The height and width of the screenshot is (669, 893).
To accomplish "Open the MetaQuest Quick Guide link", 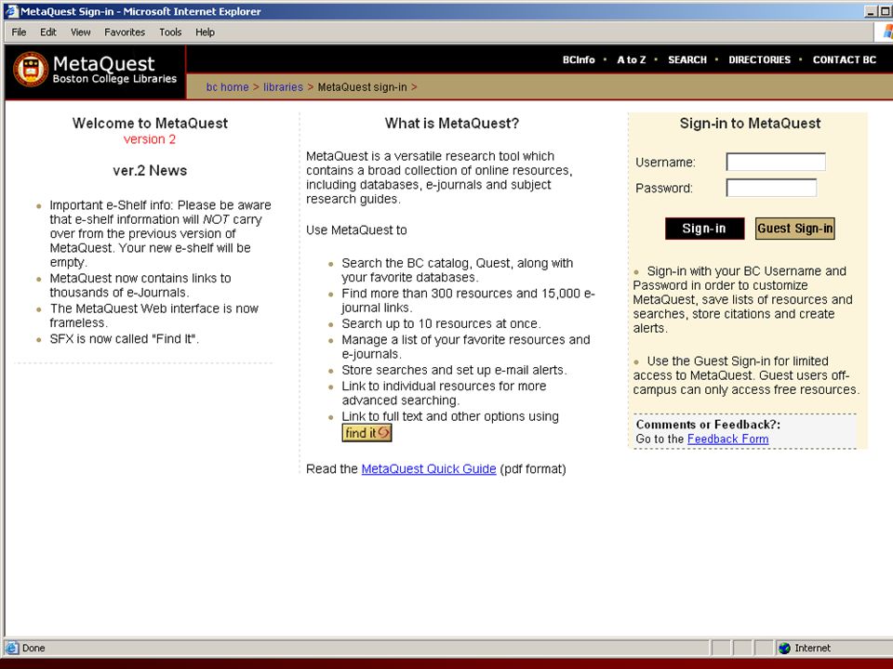I will click(429, 468).
